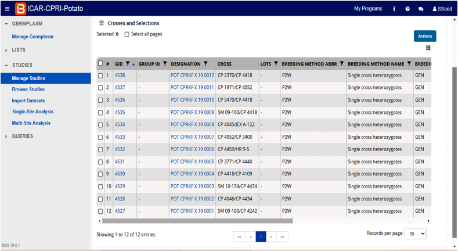The image size is (458, 251).
Task: Open the Records per page dropdown
Action: tap(415, 233)
